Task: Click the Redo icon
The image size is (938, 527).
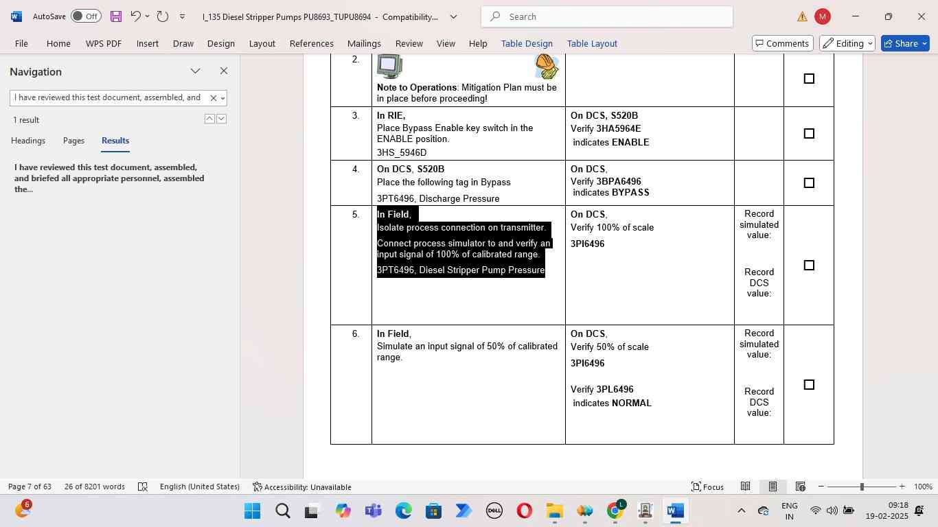Action: [x=163, y=16]
